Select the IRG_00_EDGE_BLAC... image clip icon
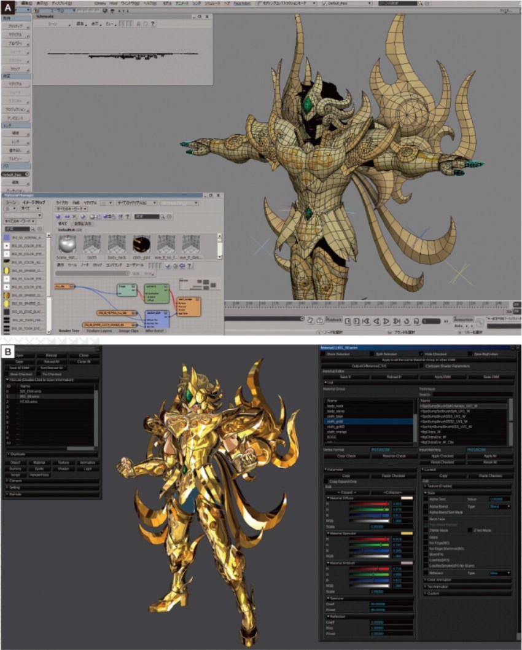 click(7, 311)
